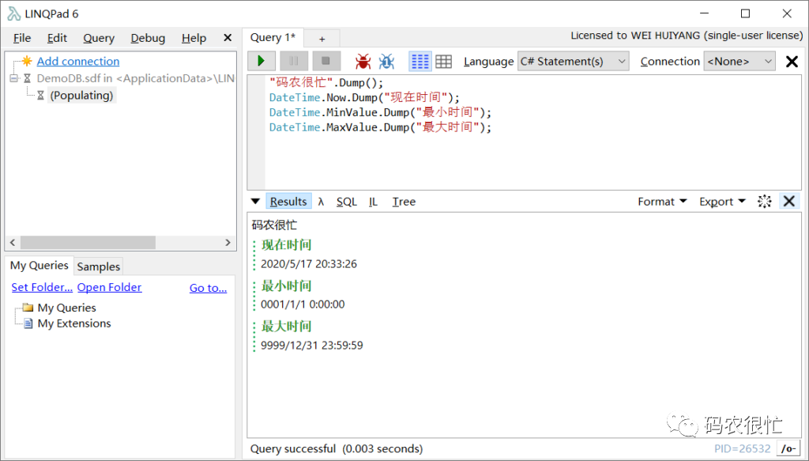This screenshot has width=809, height=461.
Task: Open the Help menu
Action: 194,38
